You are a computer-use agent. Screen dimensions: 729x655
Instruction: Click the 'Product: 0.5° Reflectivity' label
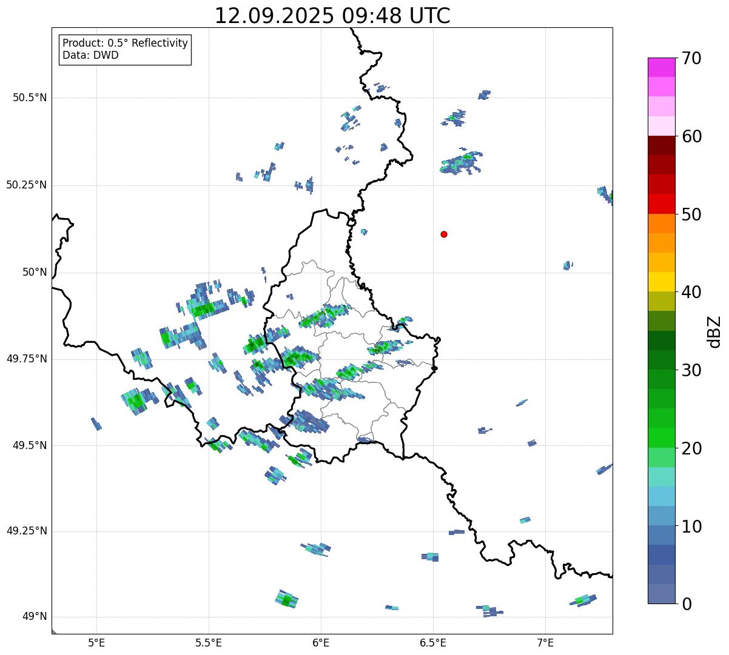pyautogui.click(x=125, y=44)
